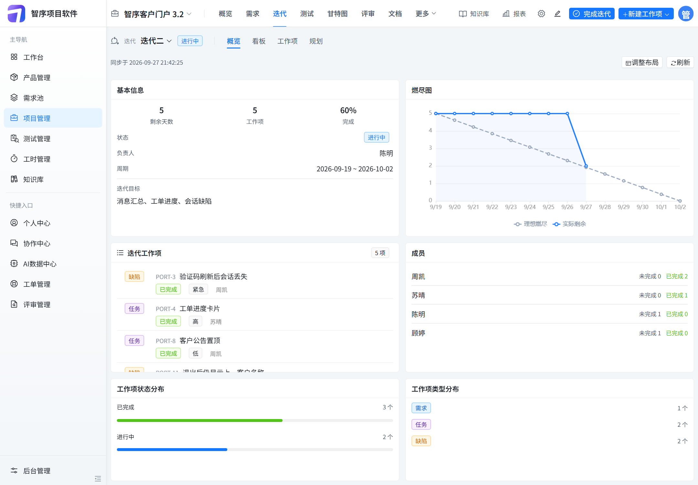698x485 pixels.
Task: Open 个人中心 shortcut
Action: point(53,223)
